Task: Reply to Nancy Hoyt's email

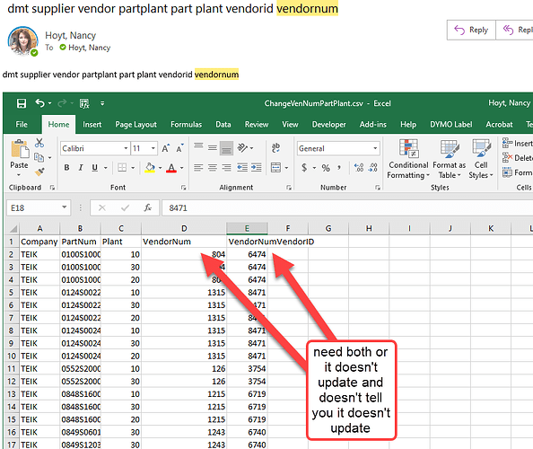Action: [471, 30]
